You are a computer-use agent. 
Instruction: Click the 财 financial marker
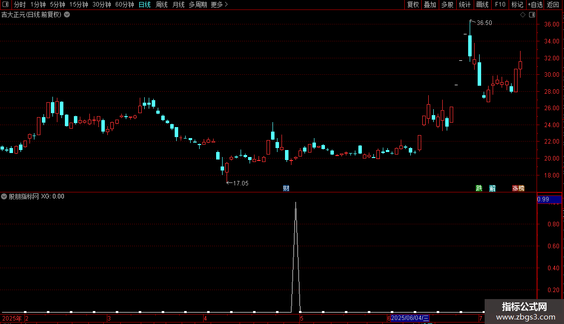(286, 188)
